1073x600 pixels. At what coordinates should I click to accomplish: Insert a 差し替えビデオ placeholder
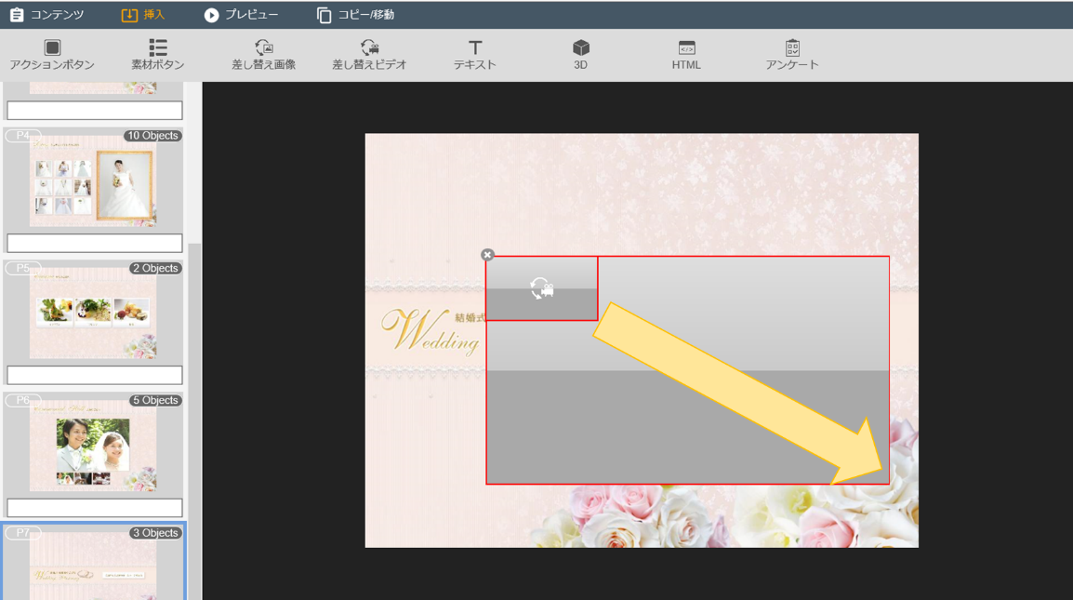[369, 48]
